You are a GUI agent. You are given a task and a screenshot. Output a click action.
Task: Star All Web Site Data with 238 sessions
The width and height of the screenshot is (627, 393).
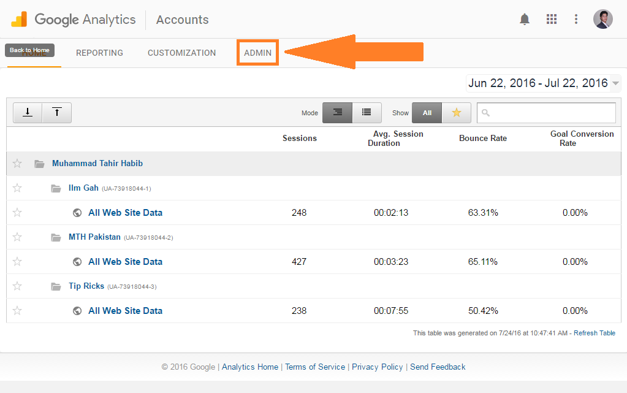17,311
